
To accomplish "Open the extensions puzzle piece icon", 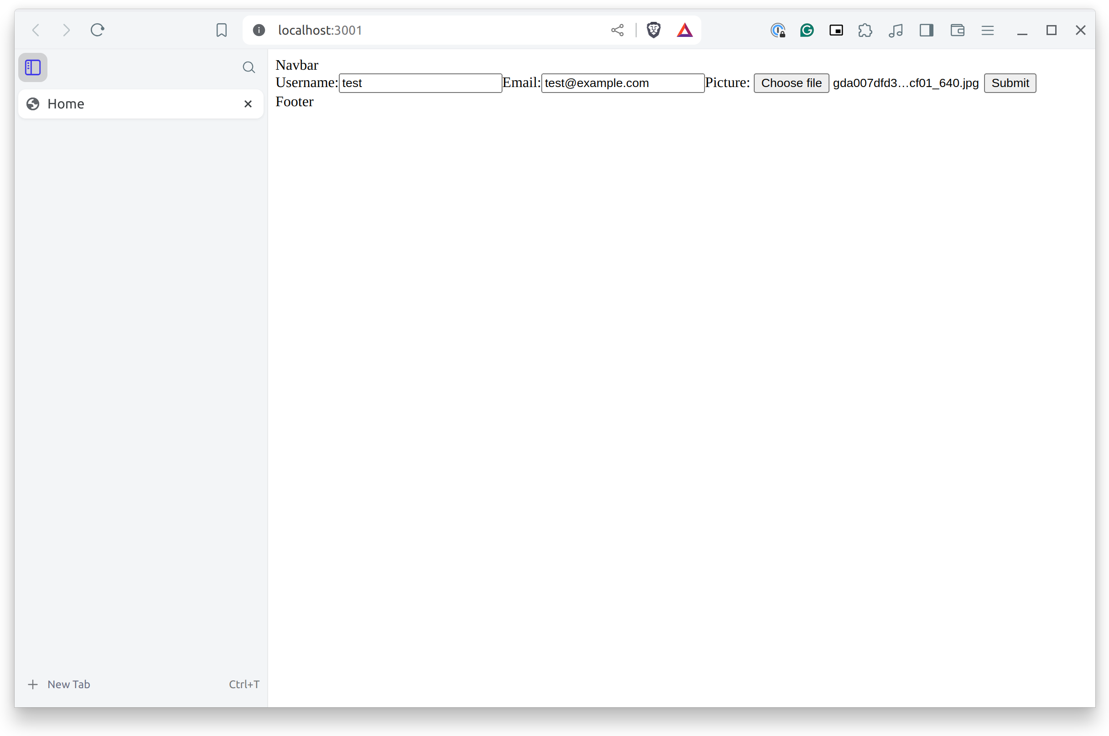I will pos(865,30).
